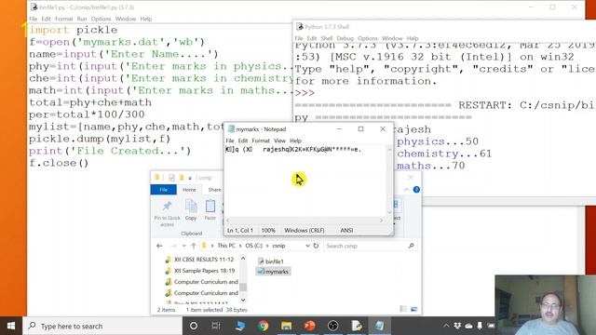Click the properties icon in Explorer quick access toolbar
This screenshot has height=335, width=596.
point(171,178)
